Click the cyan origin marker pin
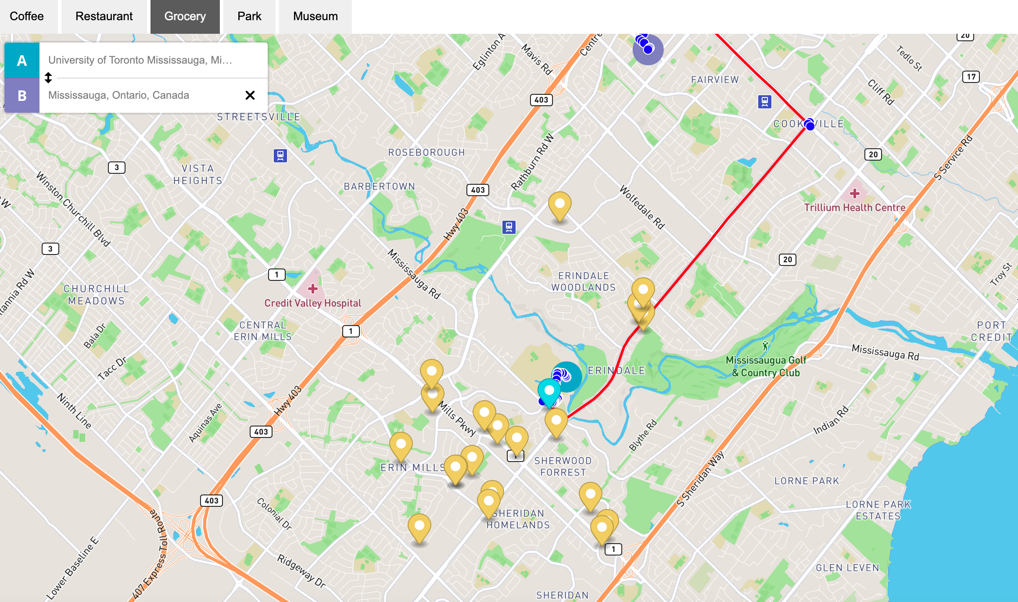This screenshot has width=1018, height=602. pyautogui.click(x=549, y=390)
